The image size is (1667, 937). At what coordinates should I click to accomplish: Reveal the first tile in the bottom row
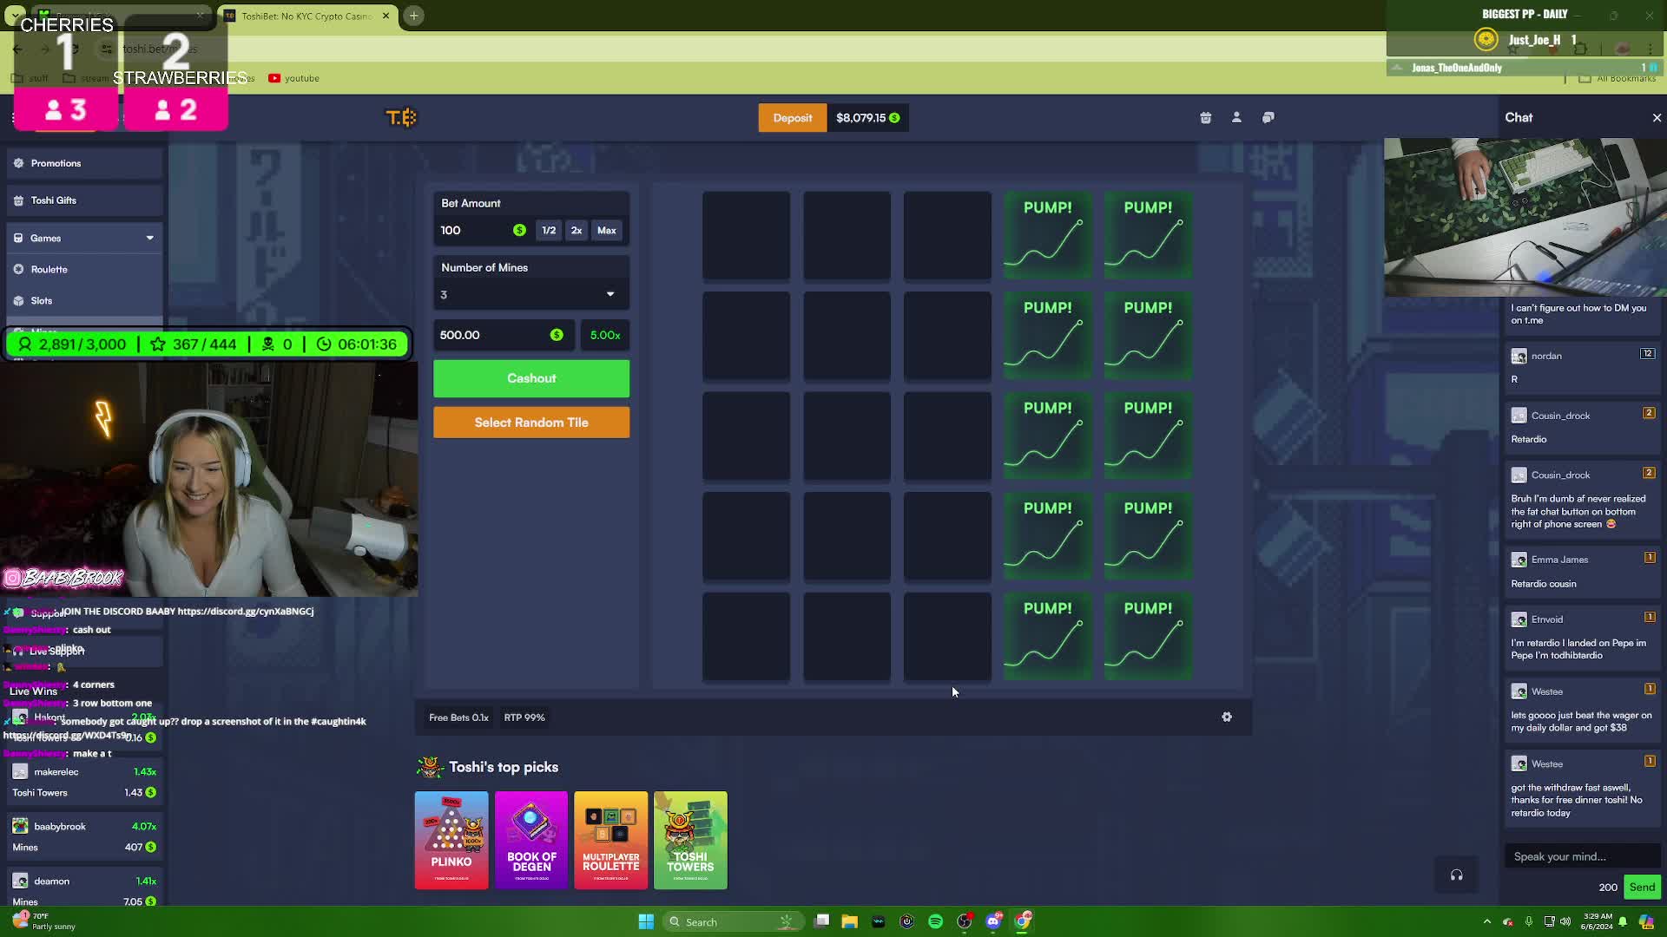pos(747,637)
